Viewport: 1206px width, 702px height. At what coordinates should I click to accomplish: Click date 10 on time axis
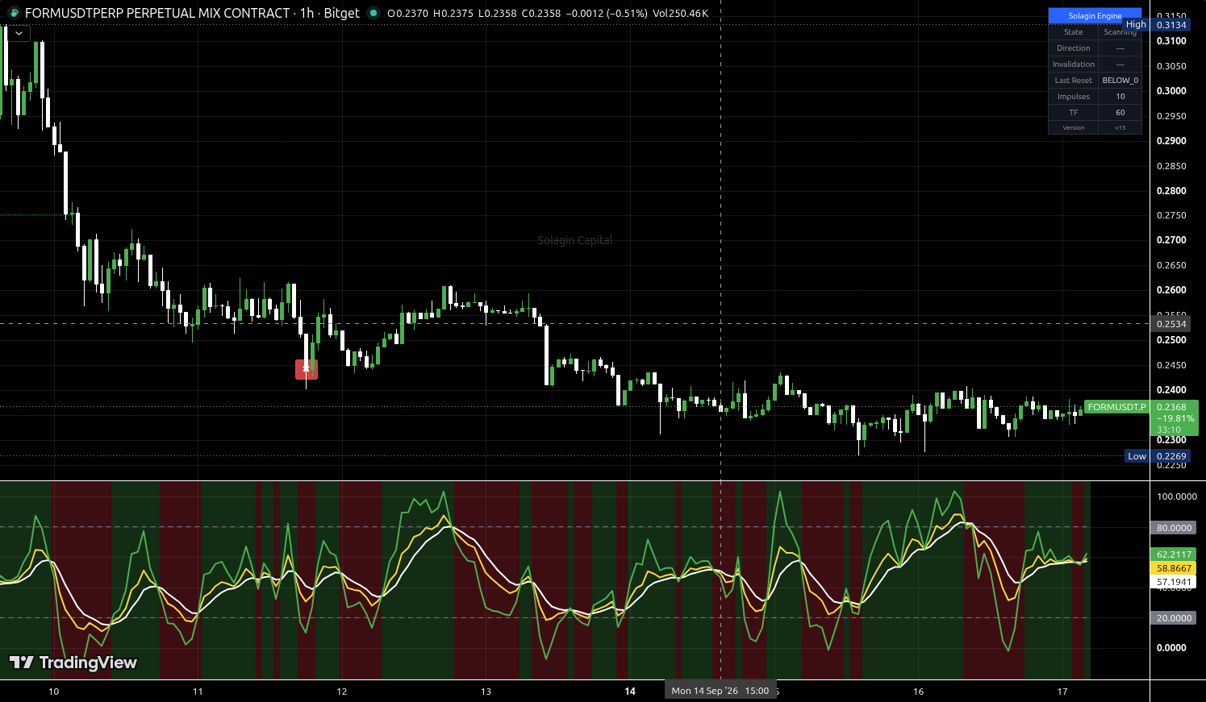pyautogui.click(x=54, y=692)
